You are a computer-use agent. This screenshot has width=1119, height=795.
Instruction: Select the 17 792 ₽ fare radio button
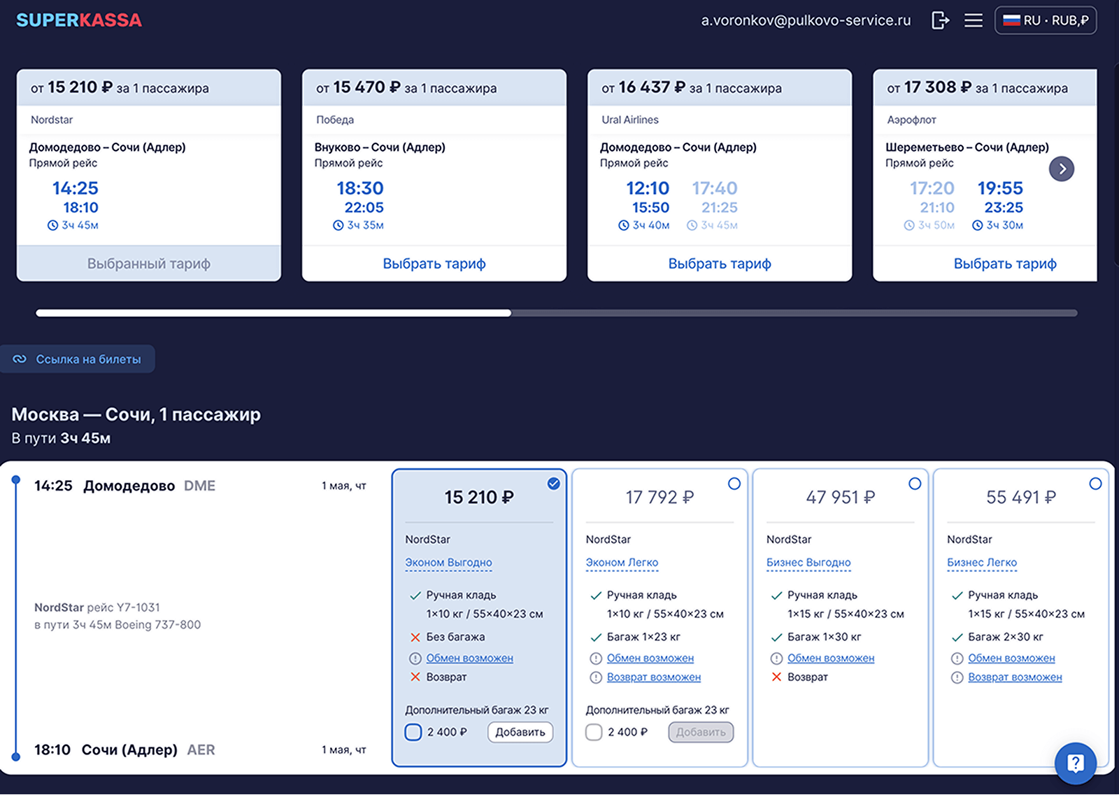click(x=734, y=484)
